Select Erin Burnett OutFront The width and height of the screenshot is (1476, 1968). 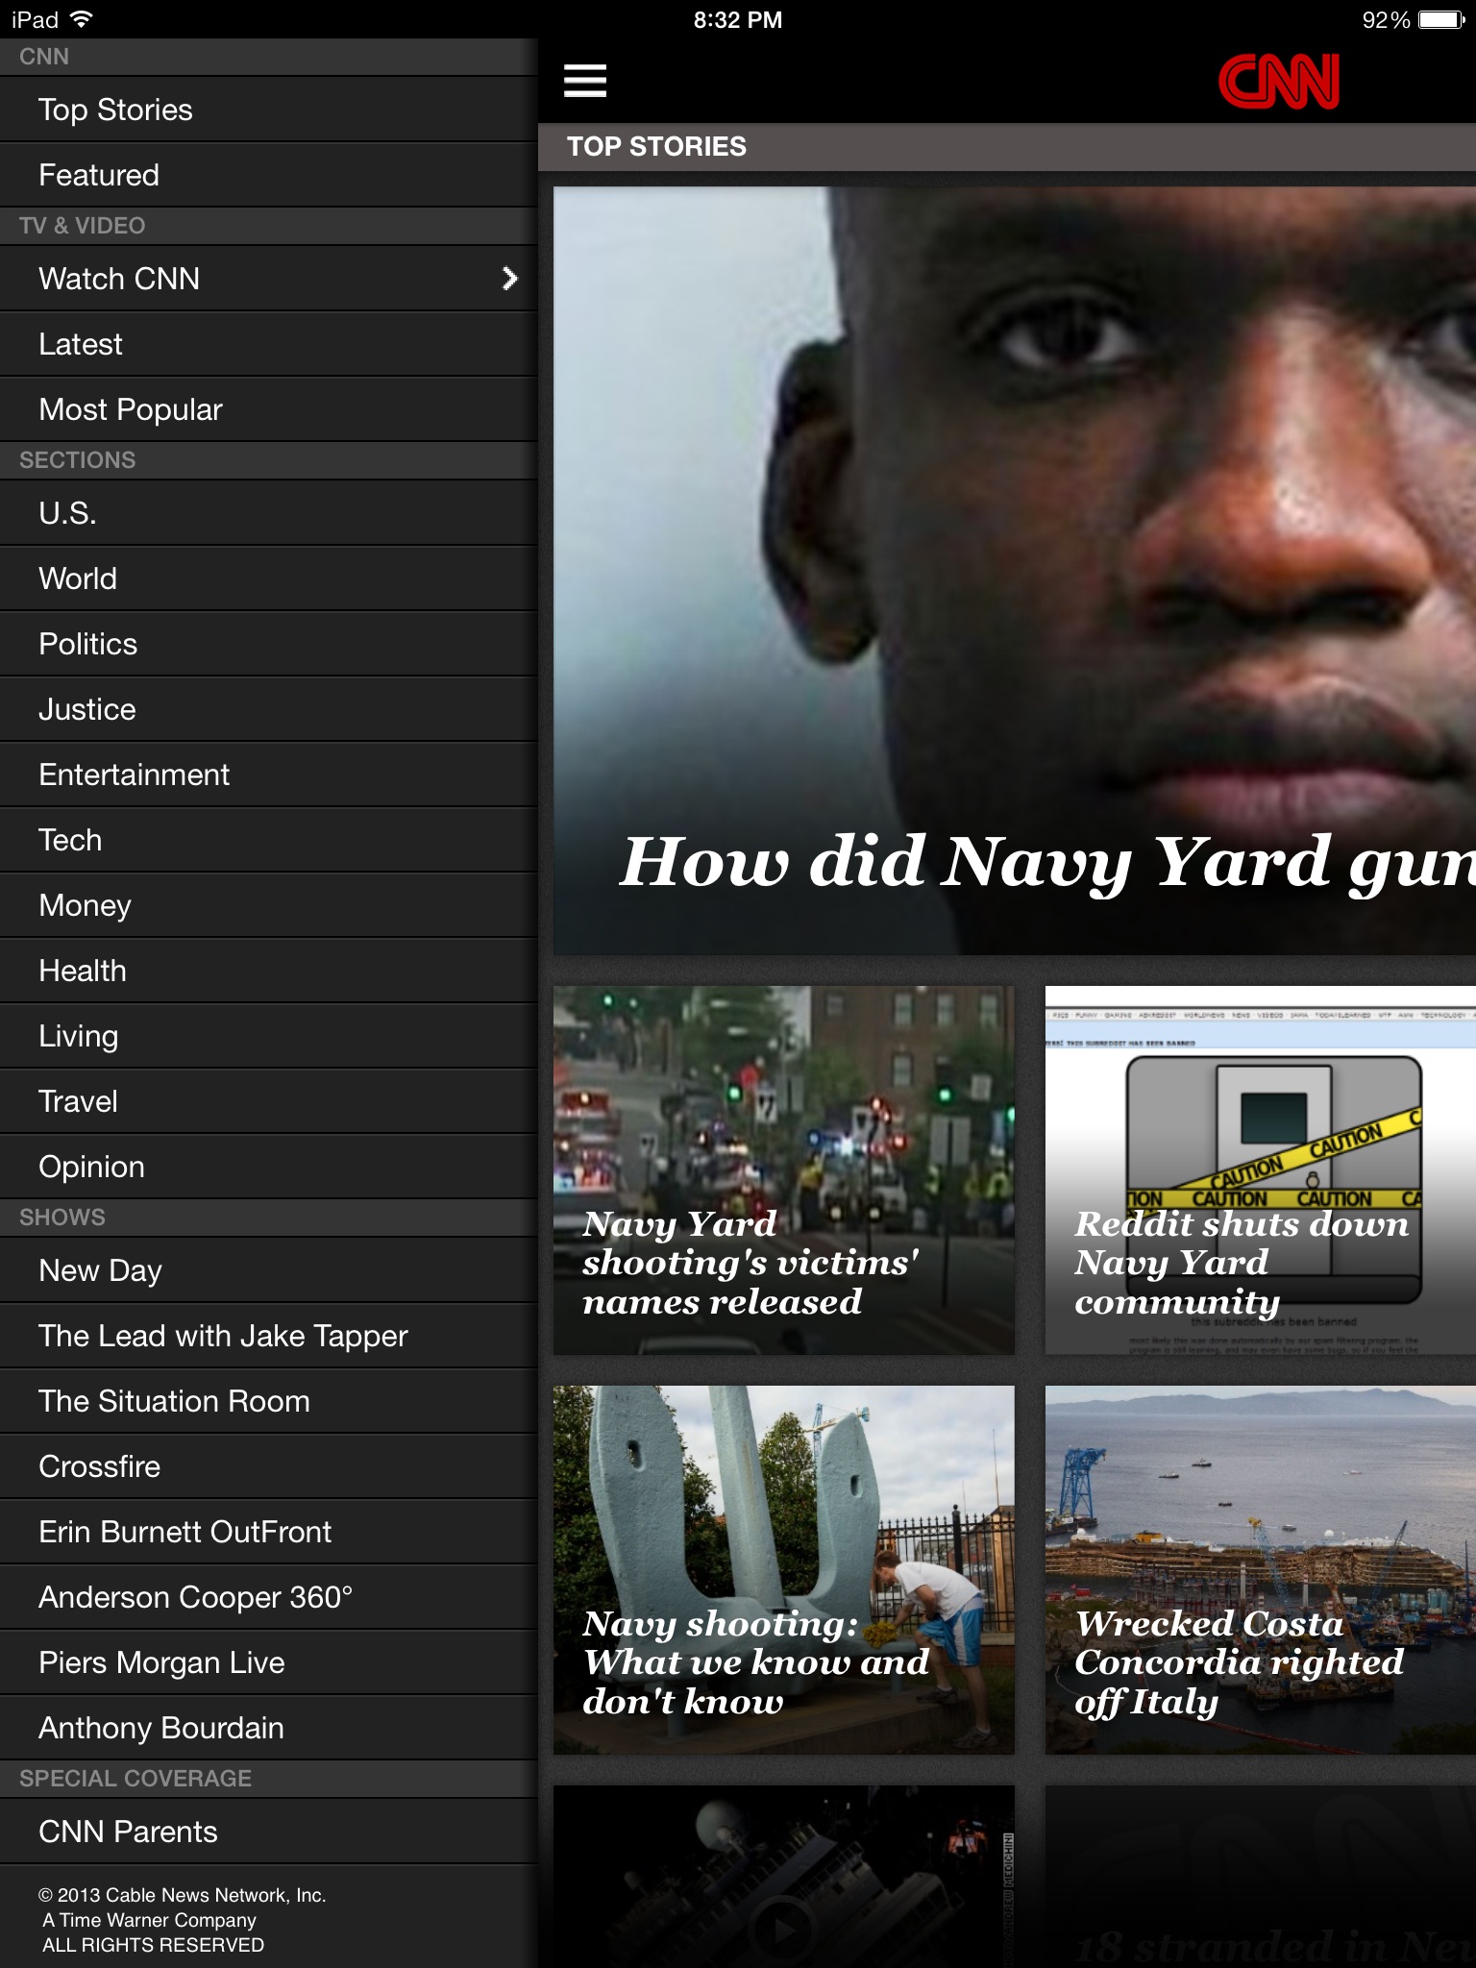coord(268,1532)
